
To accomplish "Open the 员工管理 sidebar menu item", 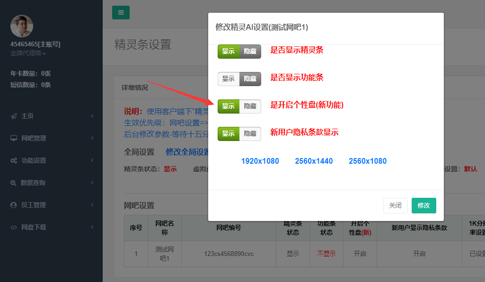I will [x=52, y=205].
